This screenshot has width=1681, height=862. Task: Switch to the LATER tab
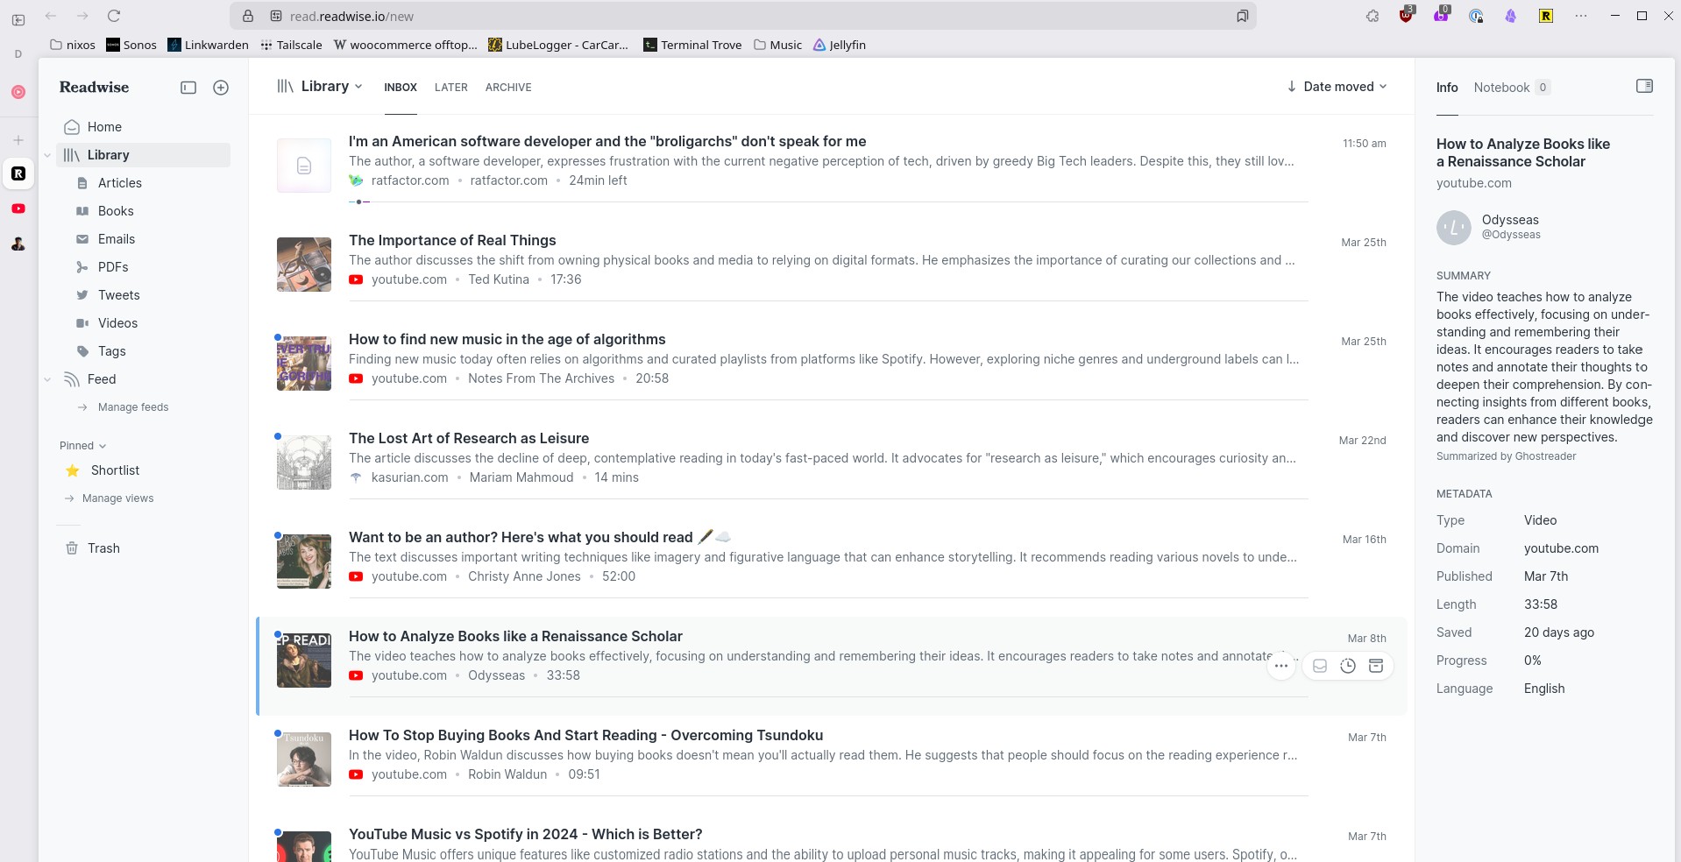coord(450,88)
